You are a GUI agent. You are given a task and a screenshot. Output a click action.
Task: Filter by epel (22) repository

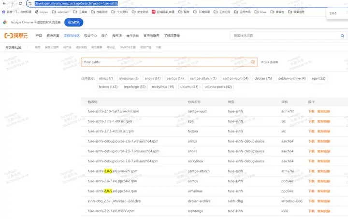pos(319,78)
